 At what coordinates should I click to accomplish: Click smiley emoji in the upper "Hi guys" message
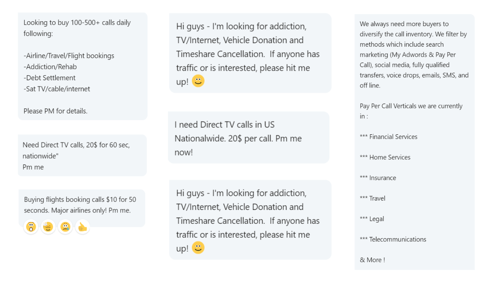[x=198, y=81]
